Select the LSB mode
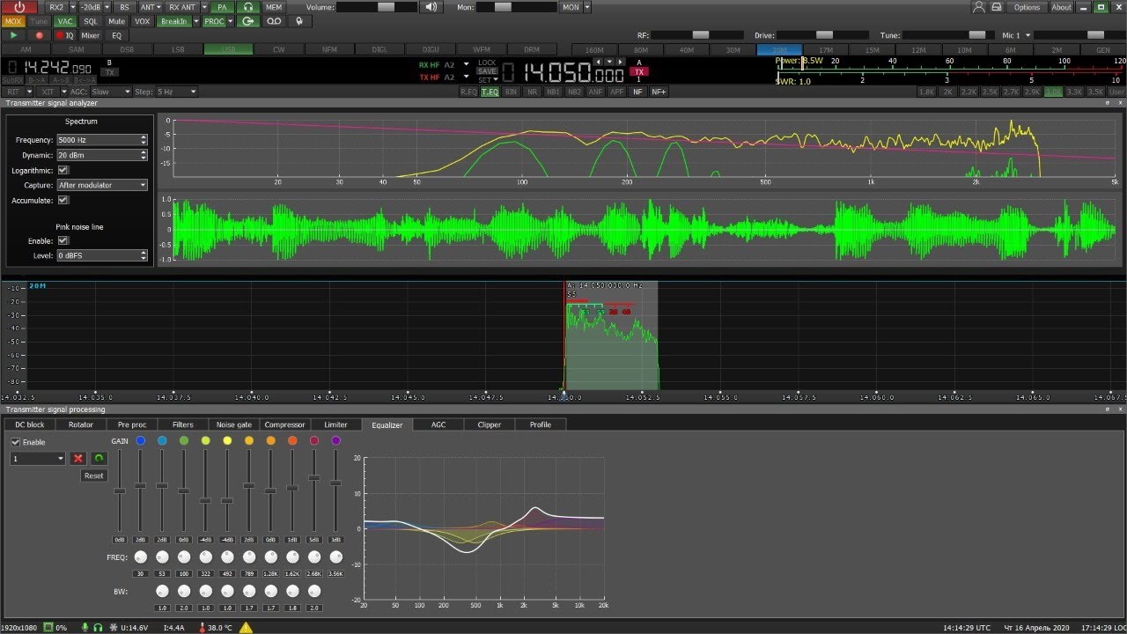Viewport: 1127px width, 634px height. point(178,49)
